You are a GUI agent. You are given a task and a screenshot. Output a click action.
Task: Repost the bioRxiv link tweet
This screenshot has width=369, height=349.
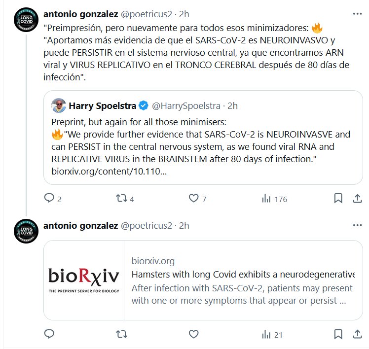click(121, 334)
